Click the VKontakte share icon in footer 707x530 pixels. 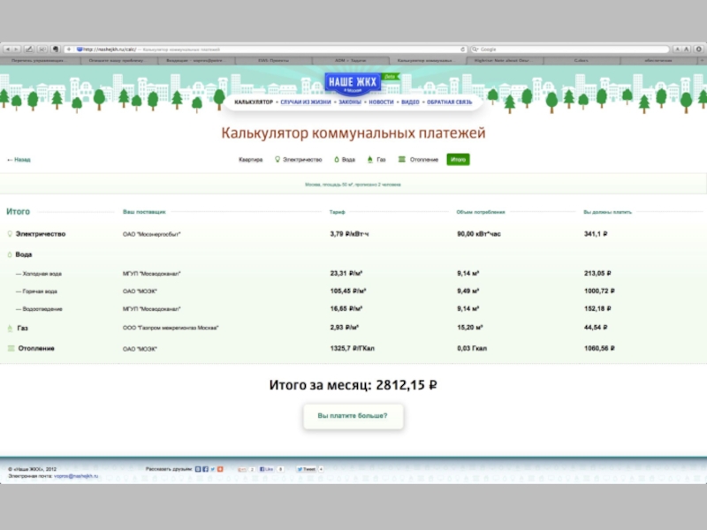pyautogui.click(x=198, y=469)
